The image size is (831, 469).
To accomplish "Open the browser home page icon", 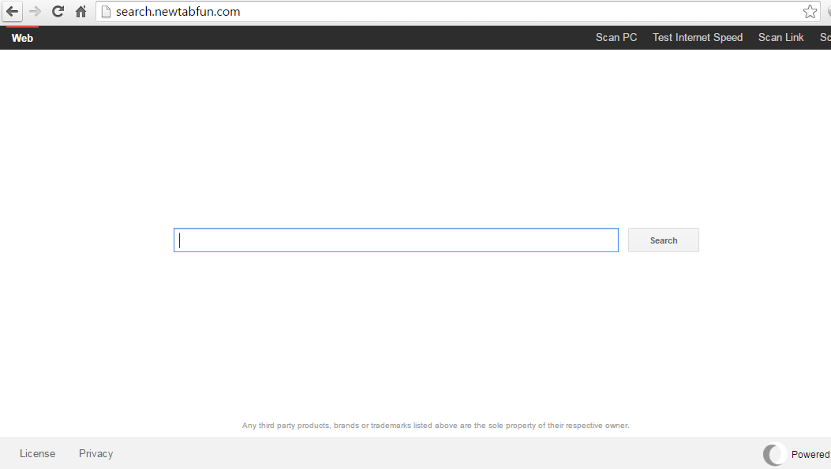I will [x=80, y=11].
